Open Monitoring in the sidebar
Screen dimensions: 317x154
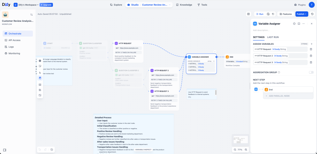pyautogui.click(x=14, y=53)
